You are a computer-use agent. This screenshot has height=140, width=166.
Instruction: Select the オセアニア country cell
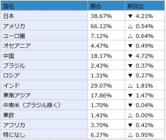pos(17,46)
